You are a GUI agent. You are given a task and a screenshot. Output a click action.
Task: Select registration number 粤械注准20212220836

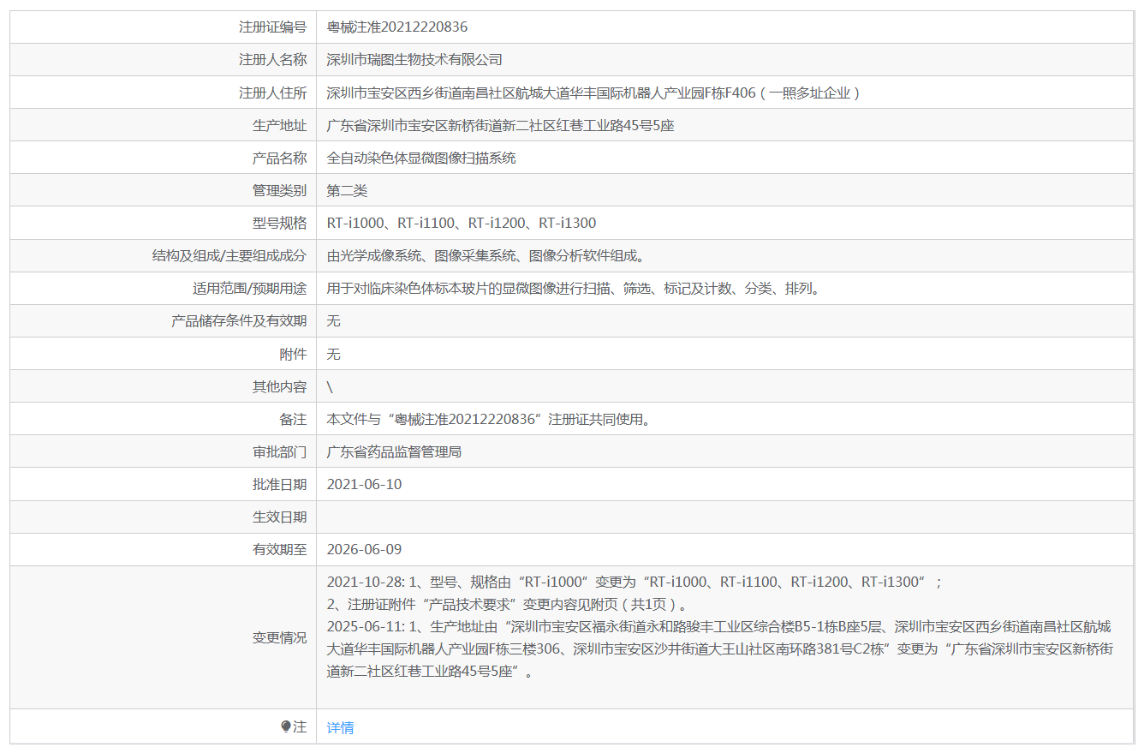[x=397, y=27]
